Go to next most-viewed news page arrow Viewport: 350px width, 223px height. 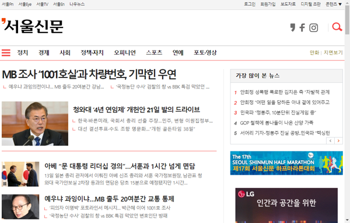[x=338, y=140]
